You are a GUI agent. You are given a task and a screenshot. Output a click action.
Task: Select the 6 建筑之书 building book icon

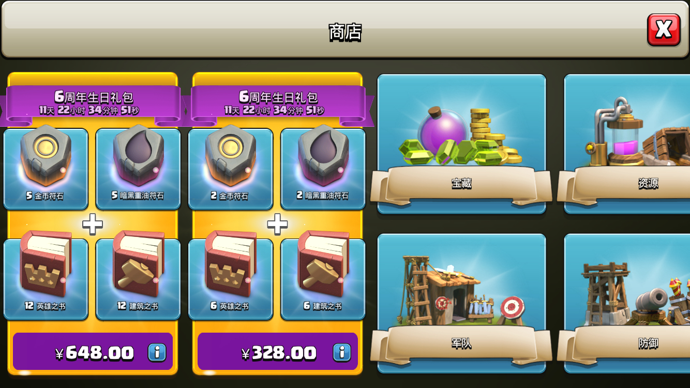[323, 279]
